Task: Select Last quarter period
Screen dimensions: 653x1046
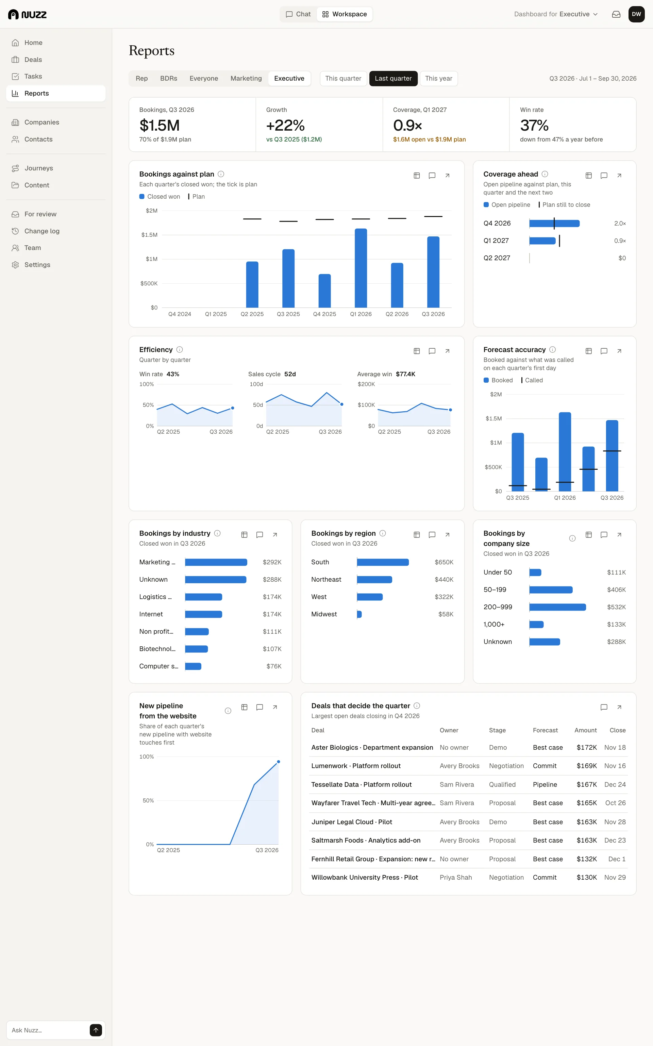Action: pos(393,79)
